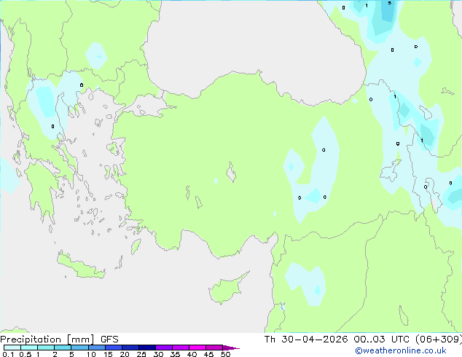Click the '0.1' legend scale label

click(x=8, y=354)
